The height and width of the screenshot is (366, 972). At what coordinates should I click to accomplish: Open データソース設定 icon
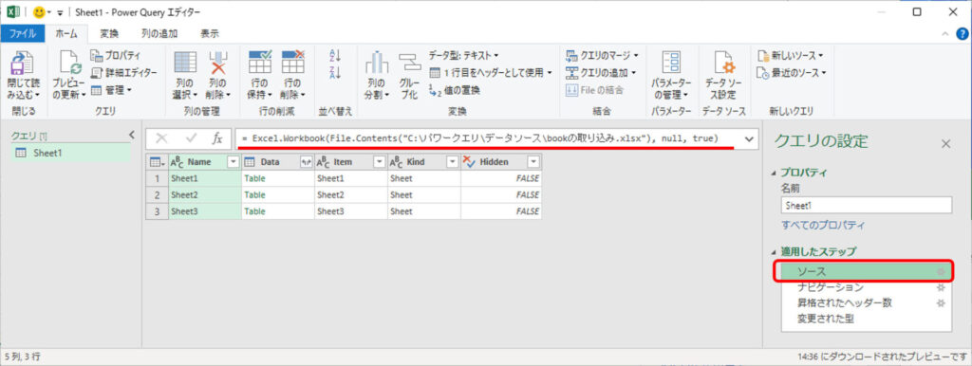tap(723, 64)
